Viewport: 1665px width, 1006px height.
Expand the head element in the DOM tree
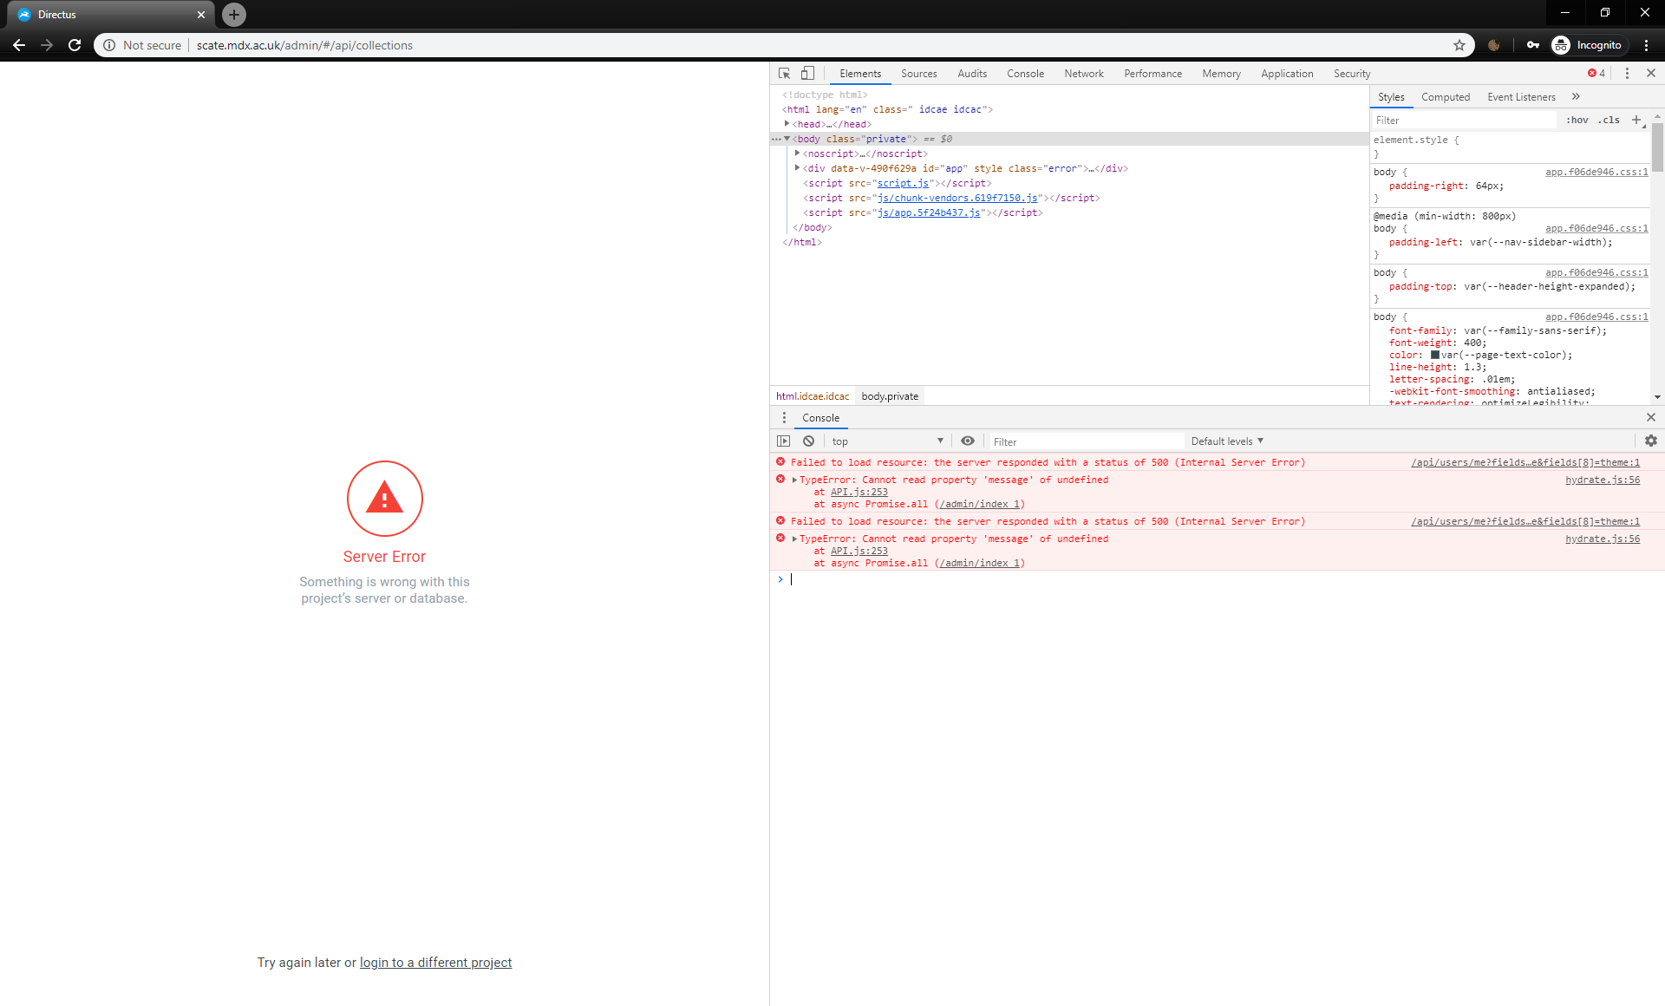tap(787, 124)
